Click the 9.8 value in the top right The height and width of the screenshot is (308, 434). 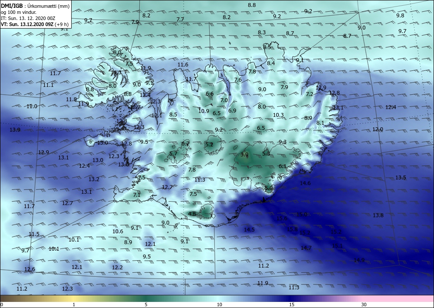point(400,16)
